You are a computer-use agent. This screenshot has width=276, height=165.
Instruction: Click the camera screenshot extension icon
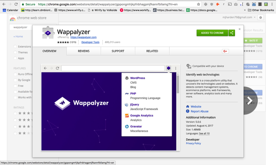236,4
